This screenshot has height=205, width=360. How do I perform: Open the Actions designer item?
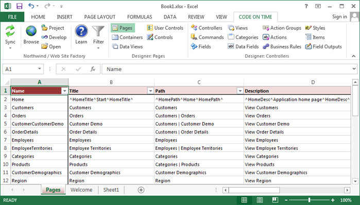275,37
